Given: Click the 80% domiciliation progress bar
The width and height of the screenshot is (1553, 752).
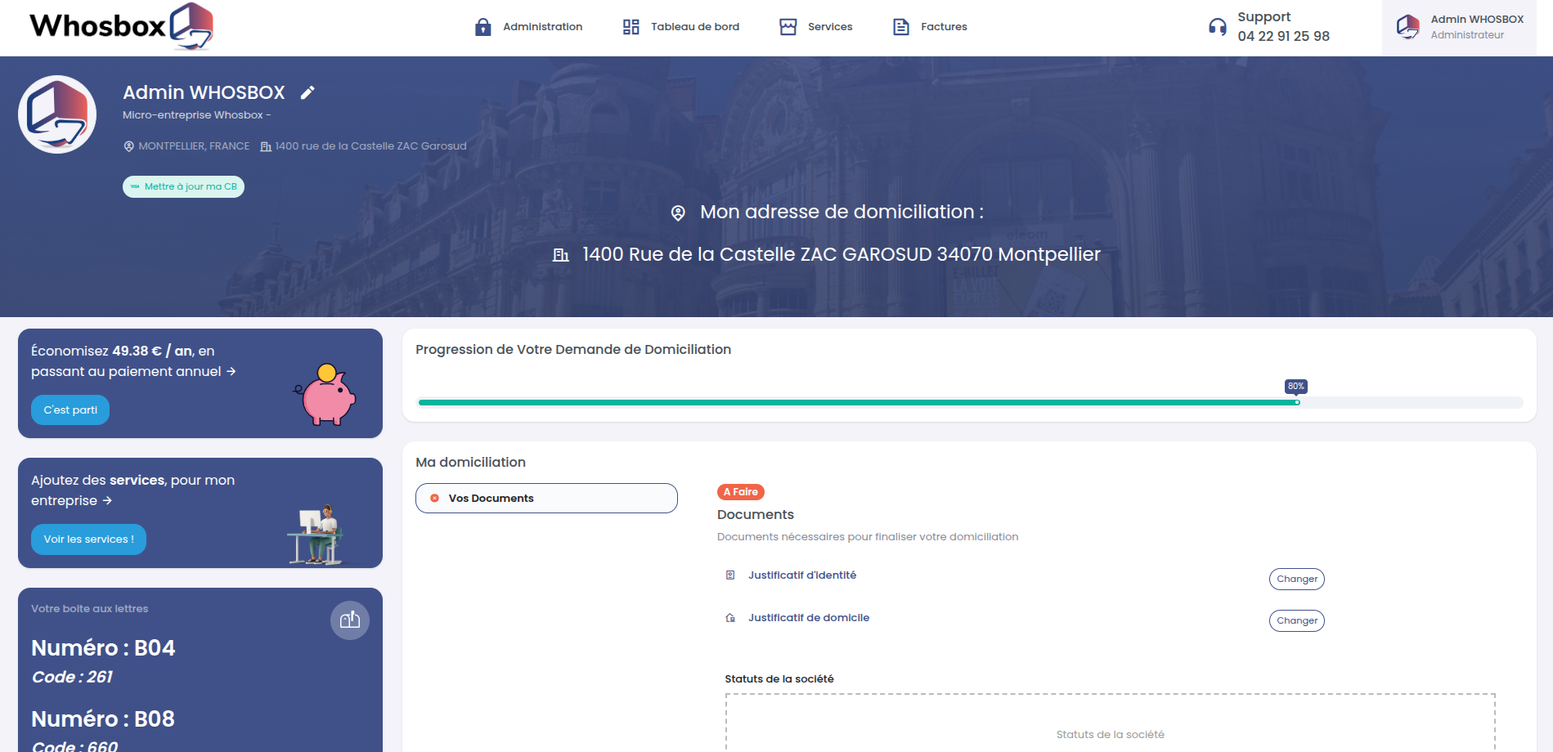Looking at the screenshot, I should click(x=970, y=402).
